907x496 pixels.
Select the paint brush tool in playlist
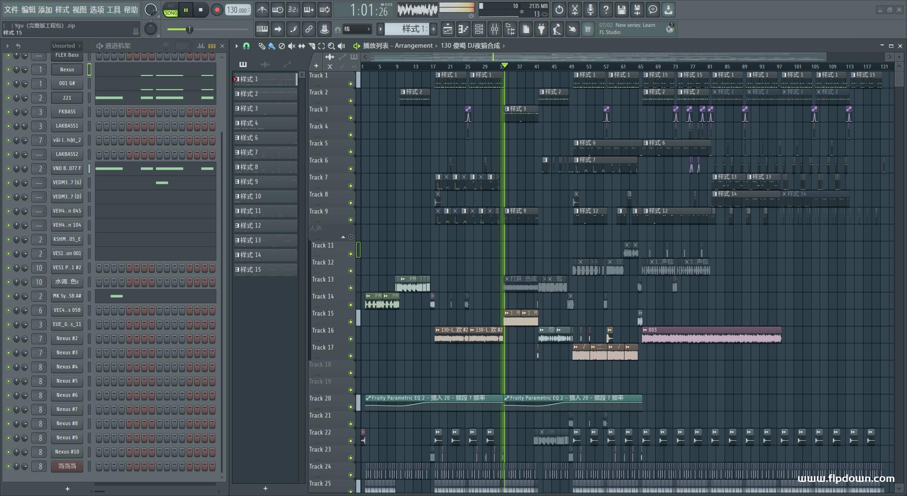pyautogui.click(x=271, y=46)
